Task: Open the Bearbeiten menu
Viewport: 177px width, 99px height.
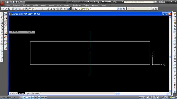Action: click(17, 5)
